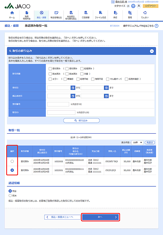Open help question mark icon
The width and height of the screenshot is (163, 235).
156,26
